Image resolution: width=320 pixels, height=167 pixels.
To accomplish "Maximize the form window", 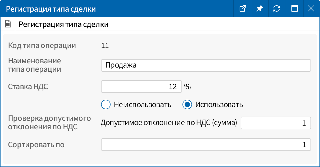I will pos(294,8).
